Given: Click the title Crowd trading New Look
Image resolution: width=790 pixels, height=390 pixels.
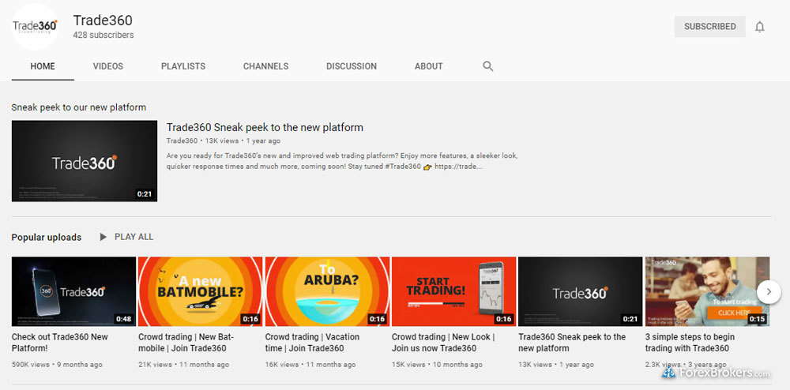Looking at the screenshot, I should [x=443, y=343].
